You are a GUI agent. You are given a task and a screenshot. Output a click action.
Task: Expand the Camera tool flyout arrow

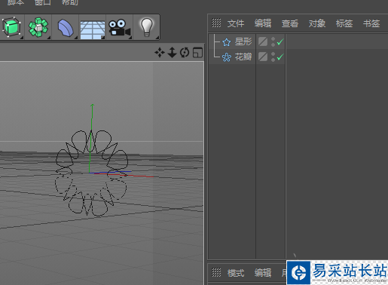click(130, 38)
